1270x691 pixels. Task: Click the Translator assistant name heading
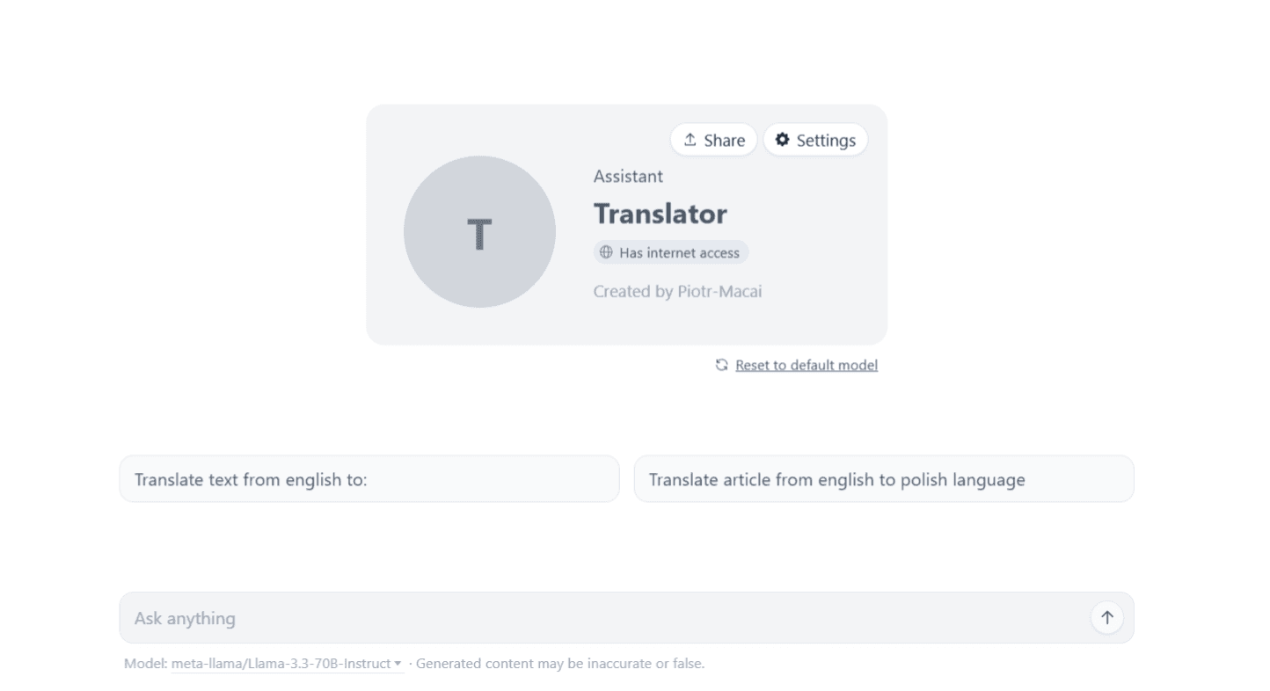661,213
